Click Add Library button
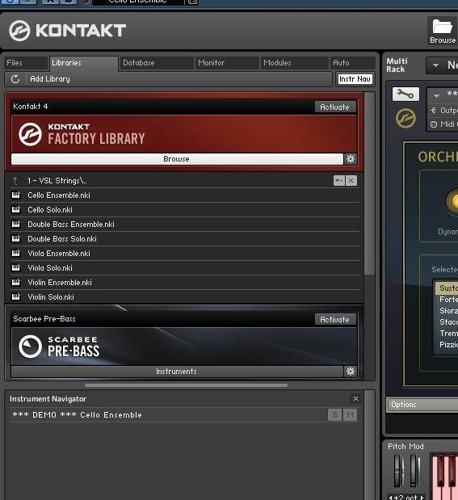The height and width of the screenshot is (500, 458). pos(50,79)
